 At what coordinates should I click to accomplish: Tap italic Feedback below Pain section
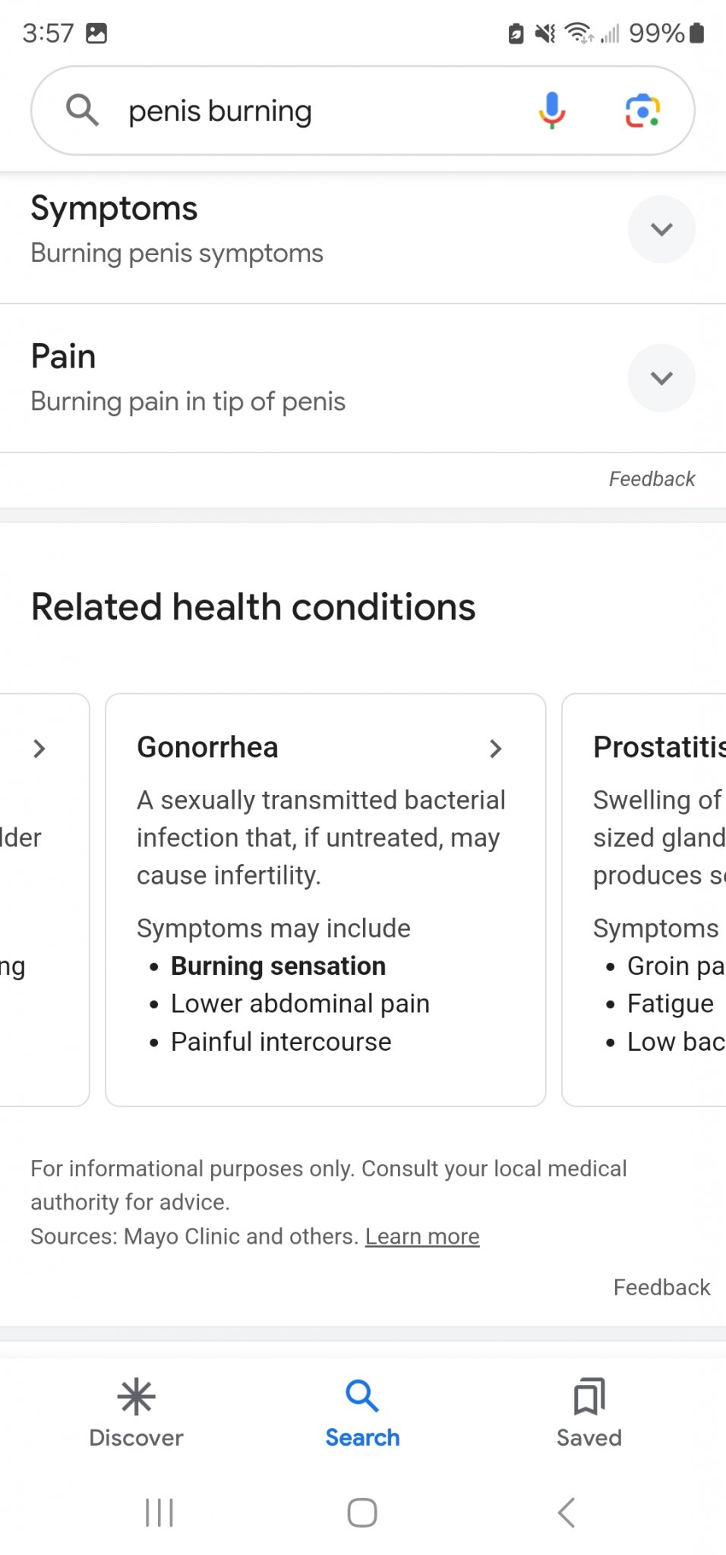652,479
